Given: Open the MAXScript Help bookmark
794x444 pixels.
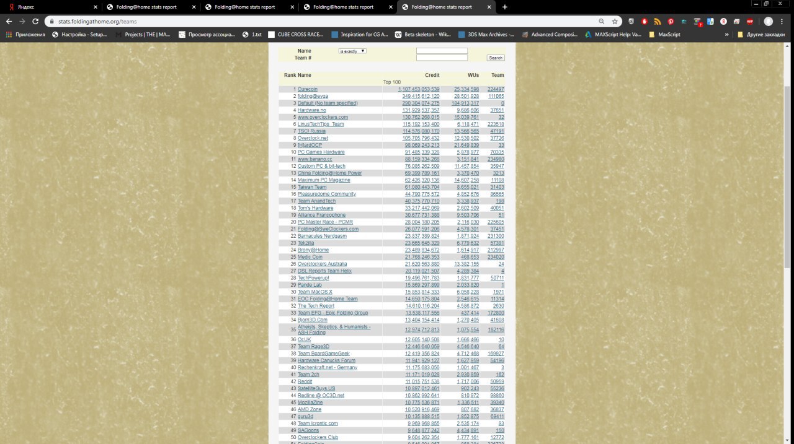Looking at the screenshot, I should pyautogui.click(x=613, y=35).
